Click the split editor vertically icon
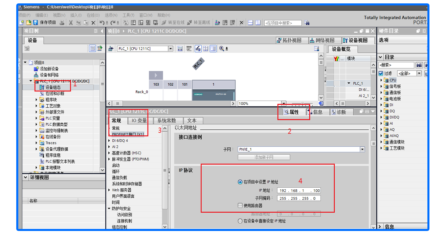444x233 pixels. click(258, 23)
